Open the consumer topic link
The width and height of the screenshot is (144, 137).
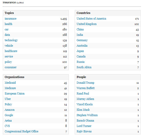10,67
